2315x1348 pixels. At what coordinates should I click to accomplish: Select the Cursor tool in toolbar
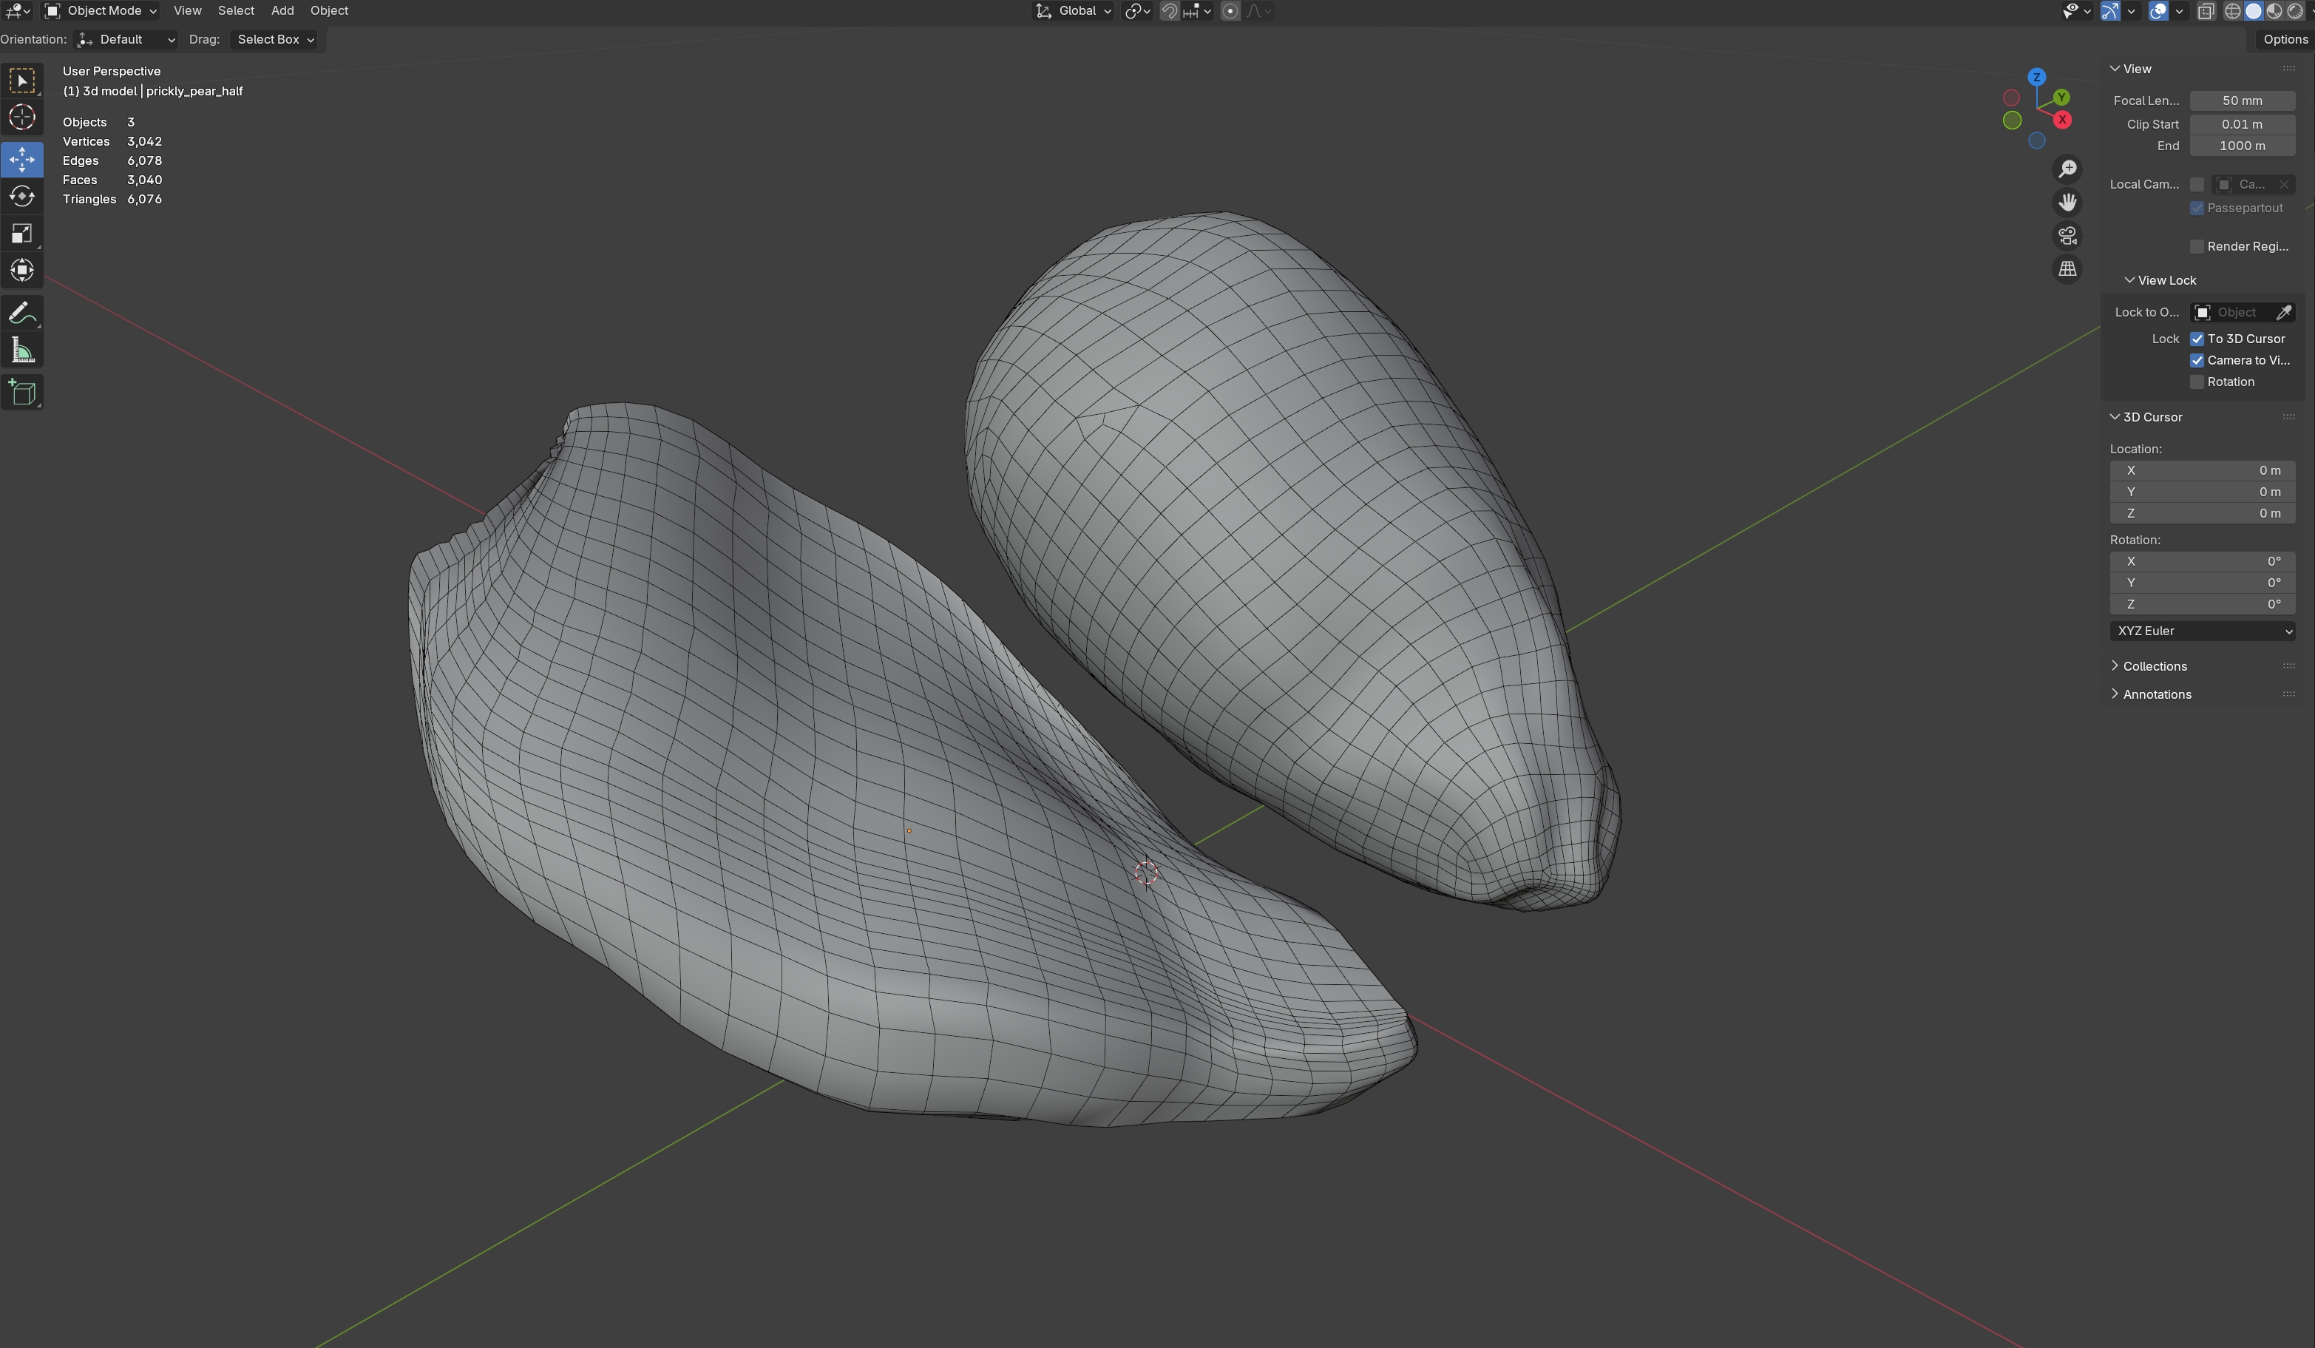(22, 117)
